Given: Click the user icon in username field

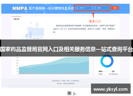Looking at the screenshot, I should tap(77, 8).
